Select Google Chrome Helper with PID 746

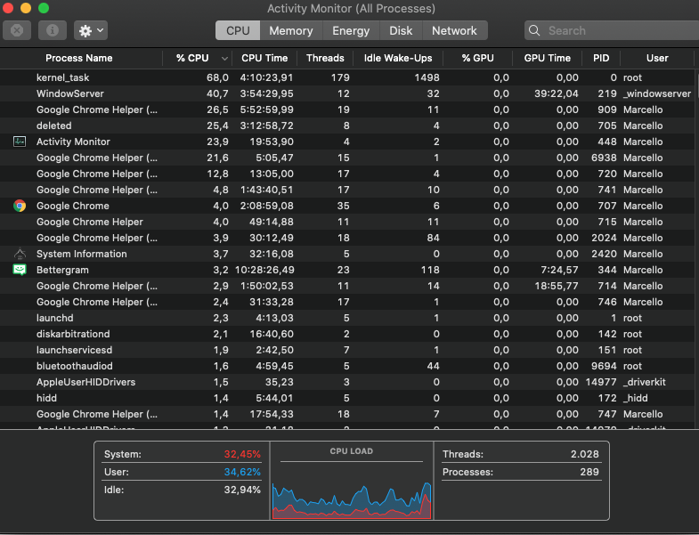click(x=347, y=303)
